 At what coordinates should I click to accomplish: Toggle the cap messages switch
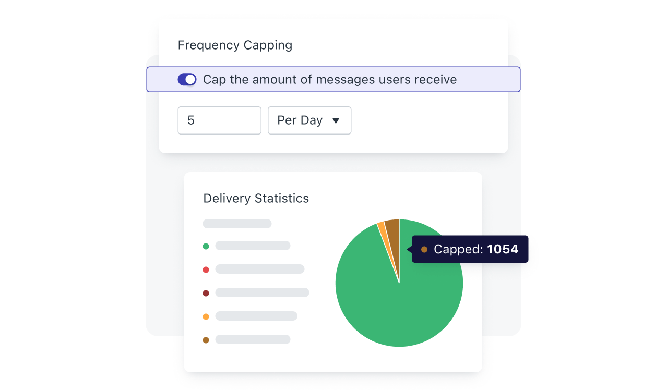[x=187, y=79]
